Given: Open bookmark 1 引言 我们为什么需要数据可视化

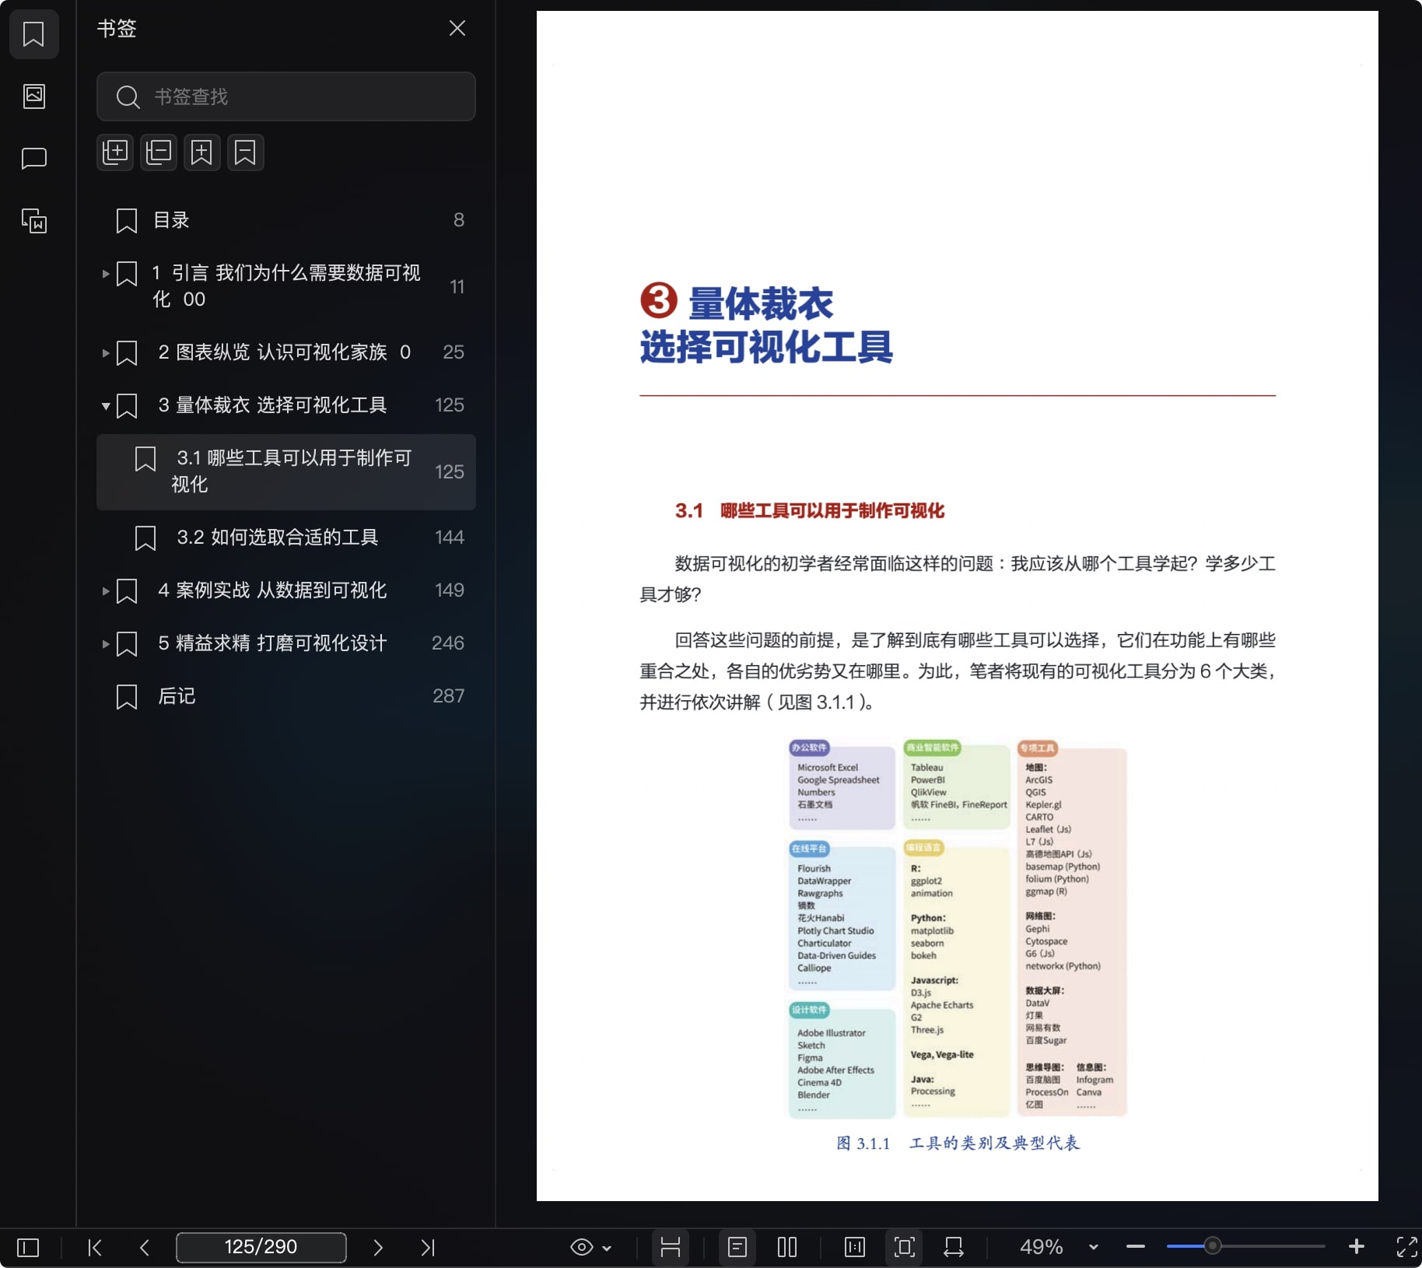Looking at the screenshot, I should click(x=286, y=286).
